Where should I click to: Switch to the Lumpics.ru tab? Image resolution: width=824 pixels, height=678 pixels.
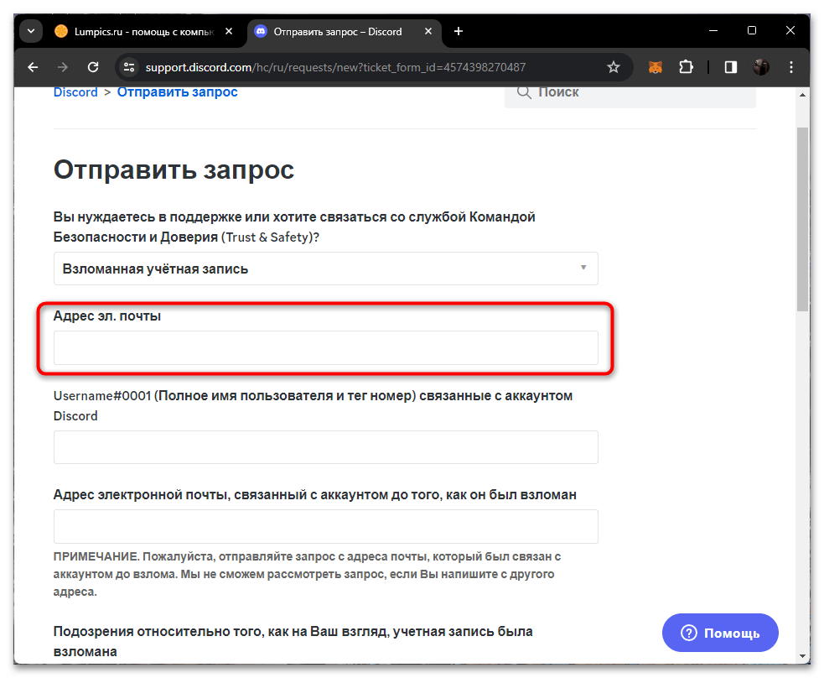pos(143,30)
